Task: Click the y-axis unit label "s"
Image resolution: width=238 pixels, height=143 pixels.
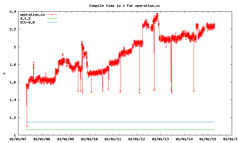Action: [4, 73]
